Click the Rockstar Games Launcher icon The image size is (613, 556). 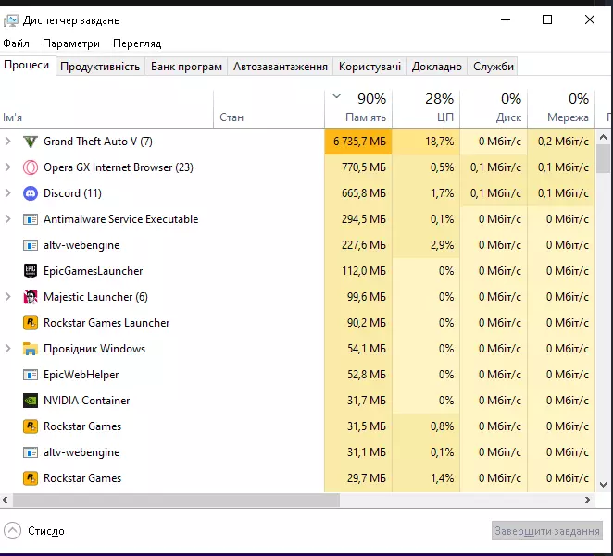[31, 323]
